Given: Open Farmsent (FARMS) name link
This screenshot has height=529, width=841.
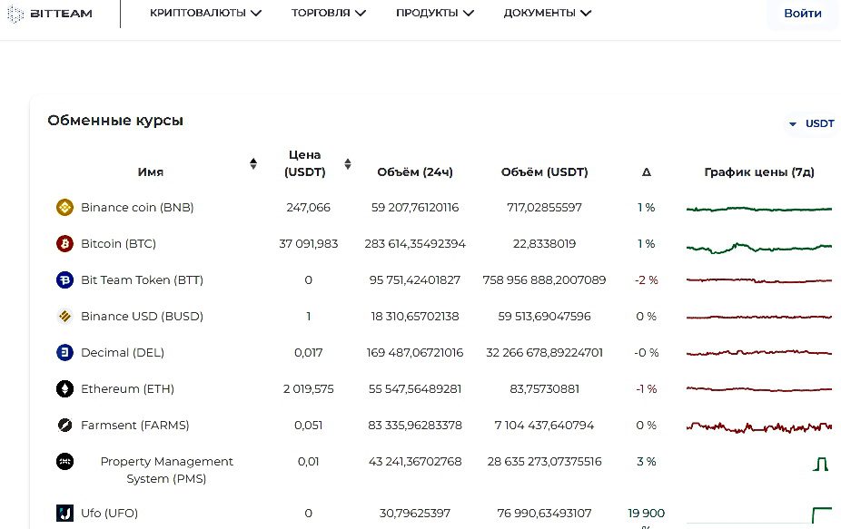Looking at the screenshot, I should tap(135, 425).
